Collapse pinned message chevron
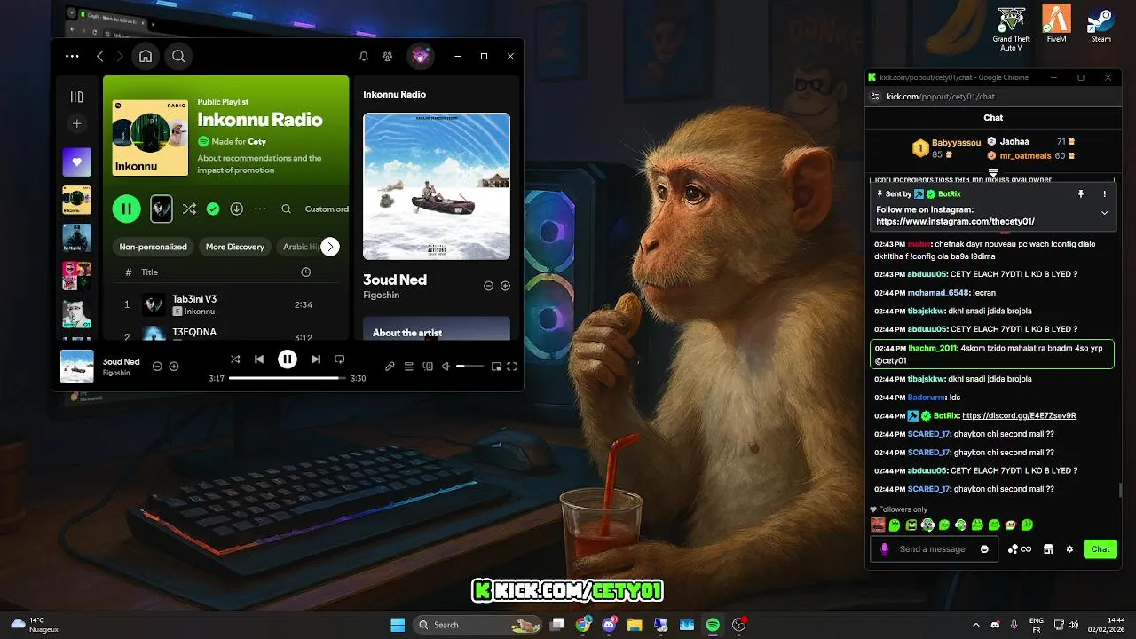The height and width of the screenshot is (639, 1136). coord(1105,213)
